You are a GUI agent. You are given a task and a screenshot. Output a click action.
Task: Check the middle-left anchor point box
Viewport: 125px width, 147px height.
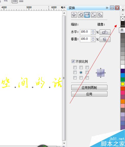tap(75, 72)
